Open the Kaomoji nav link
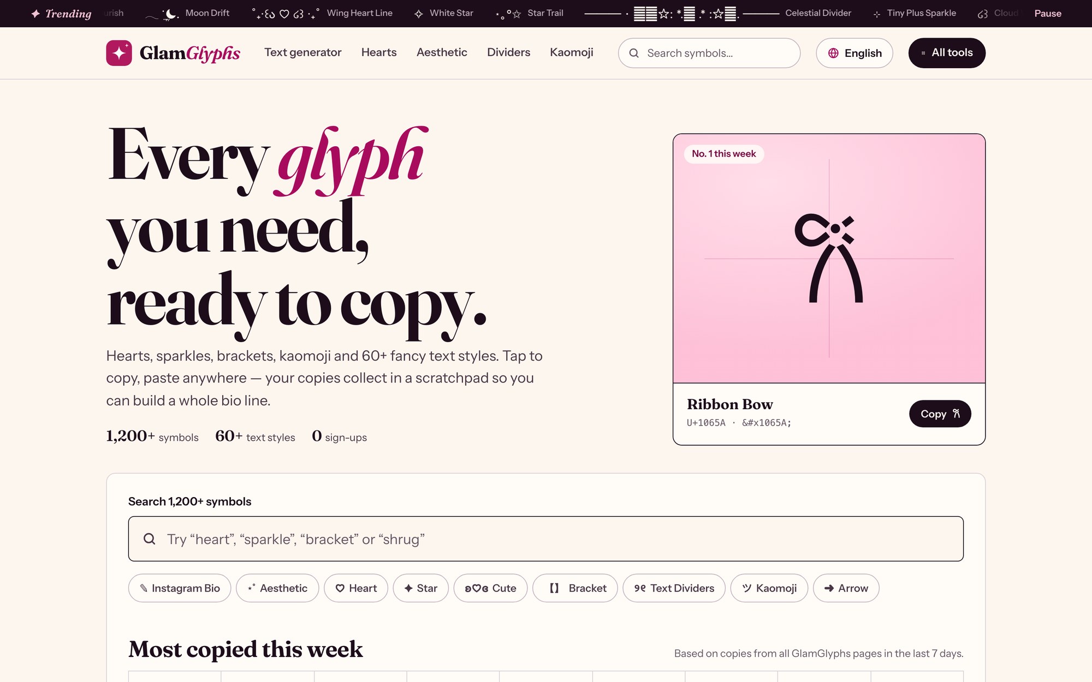Image resolution: width=1092 pixels, height=682 pixels. (571, 52)
